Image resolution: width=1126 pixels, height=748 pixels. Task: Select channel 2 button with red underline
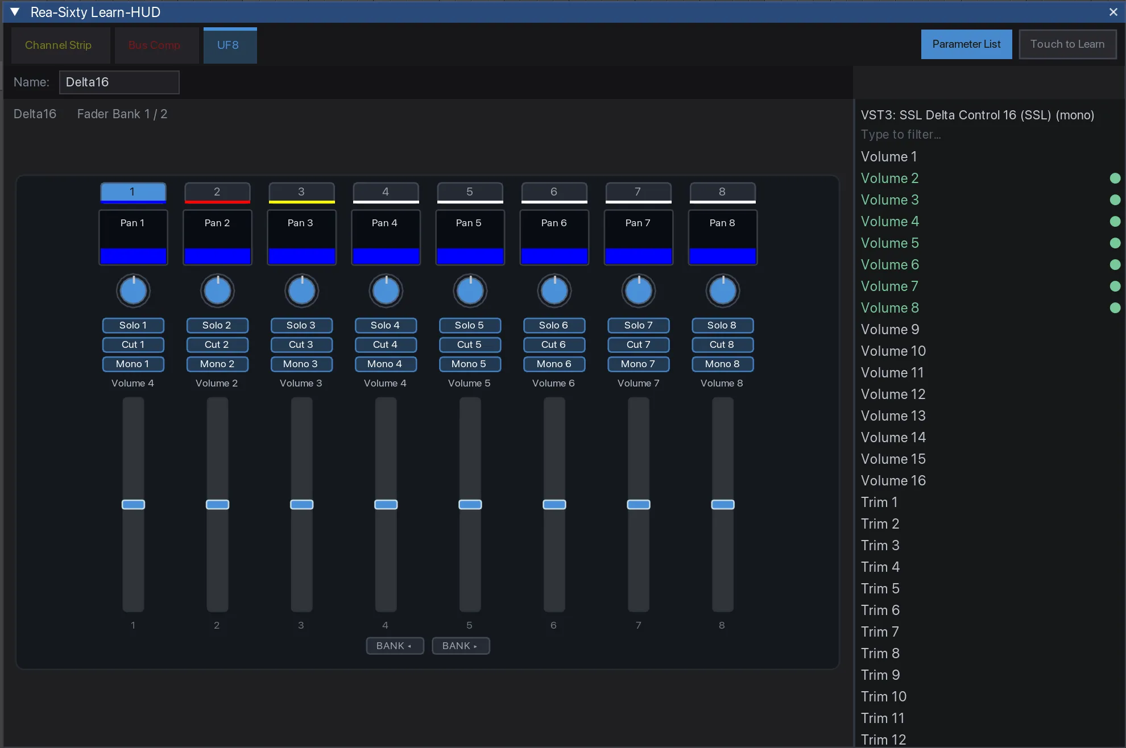217,192
